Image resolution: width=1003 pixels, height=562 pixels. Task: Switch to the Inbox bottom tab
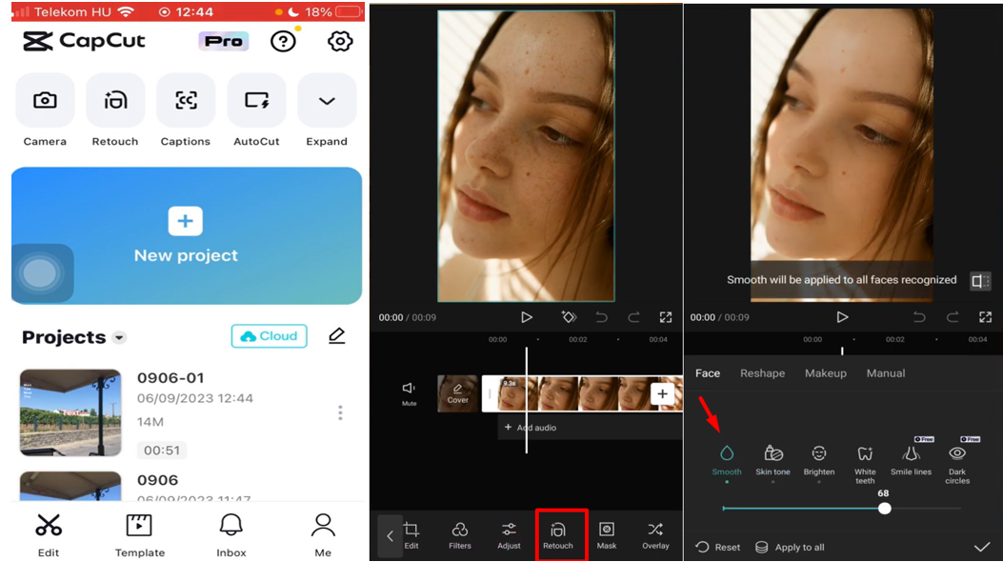(x=231, y=535)
